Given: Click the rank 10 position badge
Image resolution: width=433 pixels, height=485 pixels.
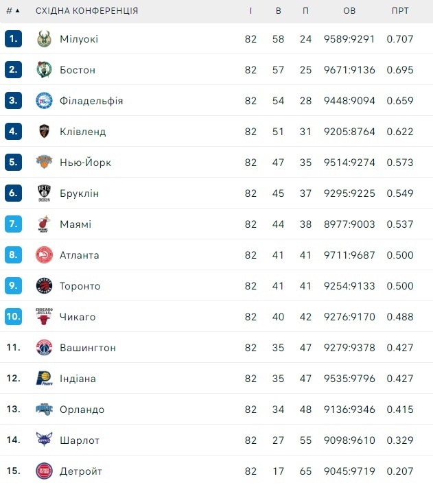Looking at the screenshot, I should click(14, 317).
